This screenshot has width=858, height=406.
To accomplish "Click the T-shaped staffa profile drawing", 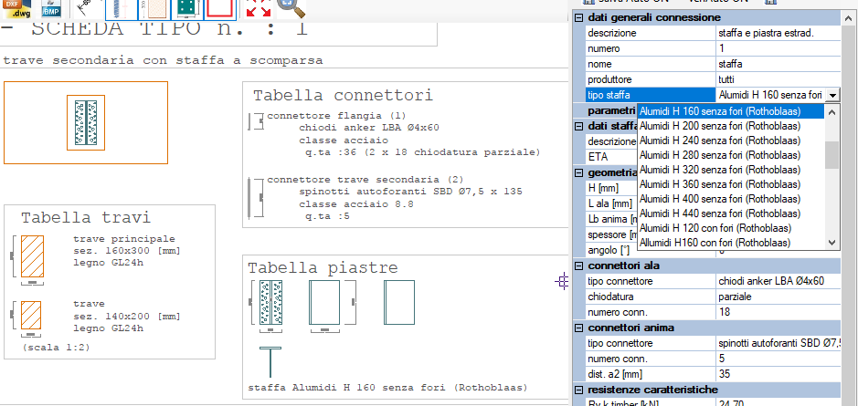I will [x=270, y=361].
